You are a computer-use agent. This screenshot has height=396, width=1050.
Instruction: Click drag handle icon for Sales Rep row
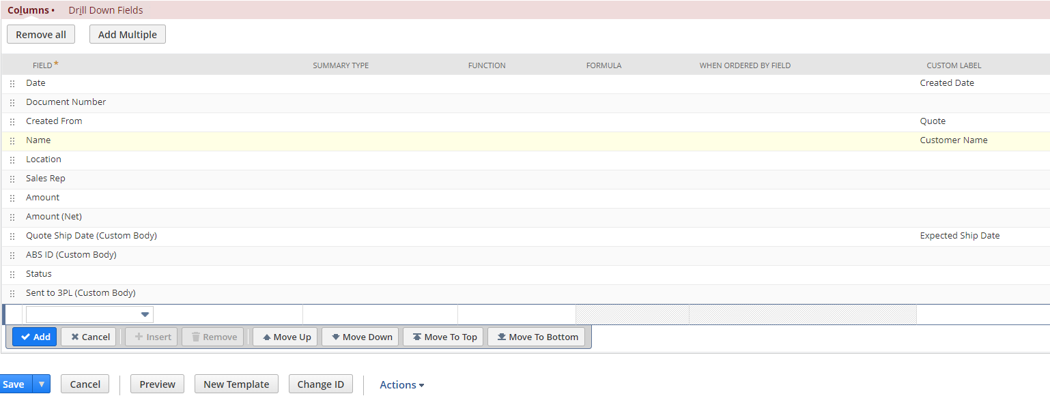click(x=12, y=179)
